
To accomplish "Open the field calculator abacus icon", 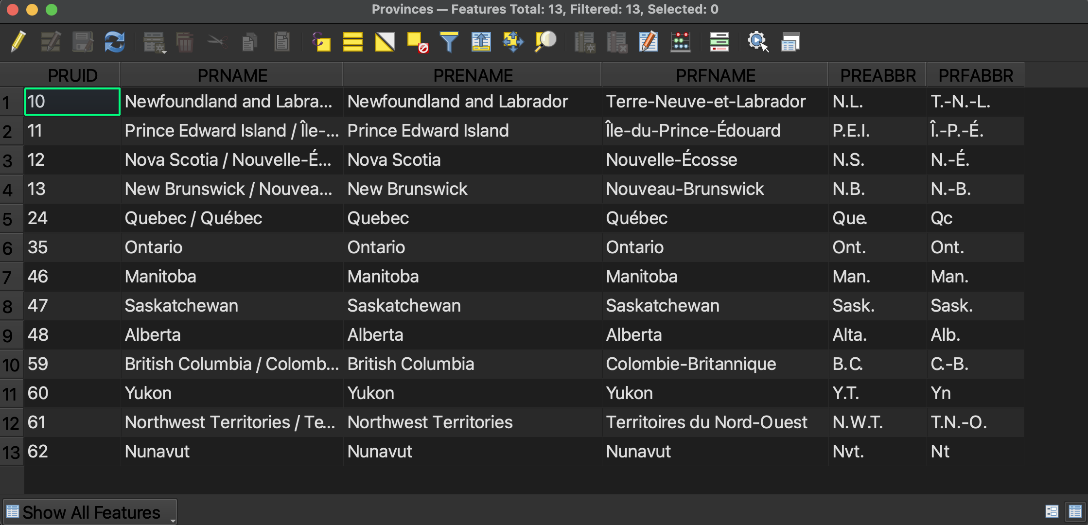I will click(681, 42).
